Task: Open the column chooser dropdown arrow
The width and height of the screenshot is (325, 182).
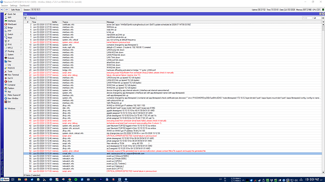Action: click(323, 22)
